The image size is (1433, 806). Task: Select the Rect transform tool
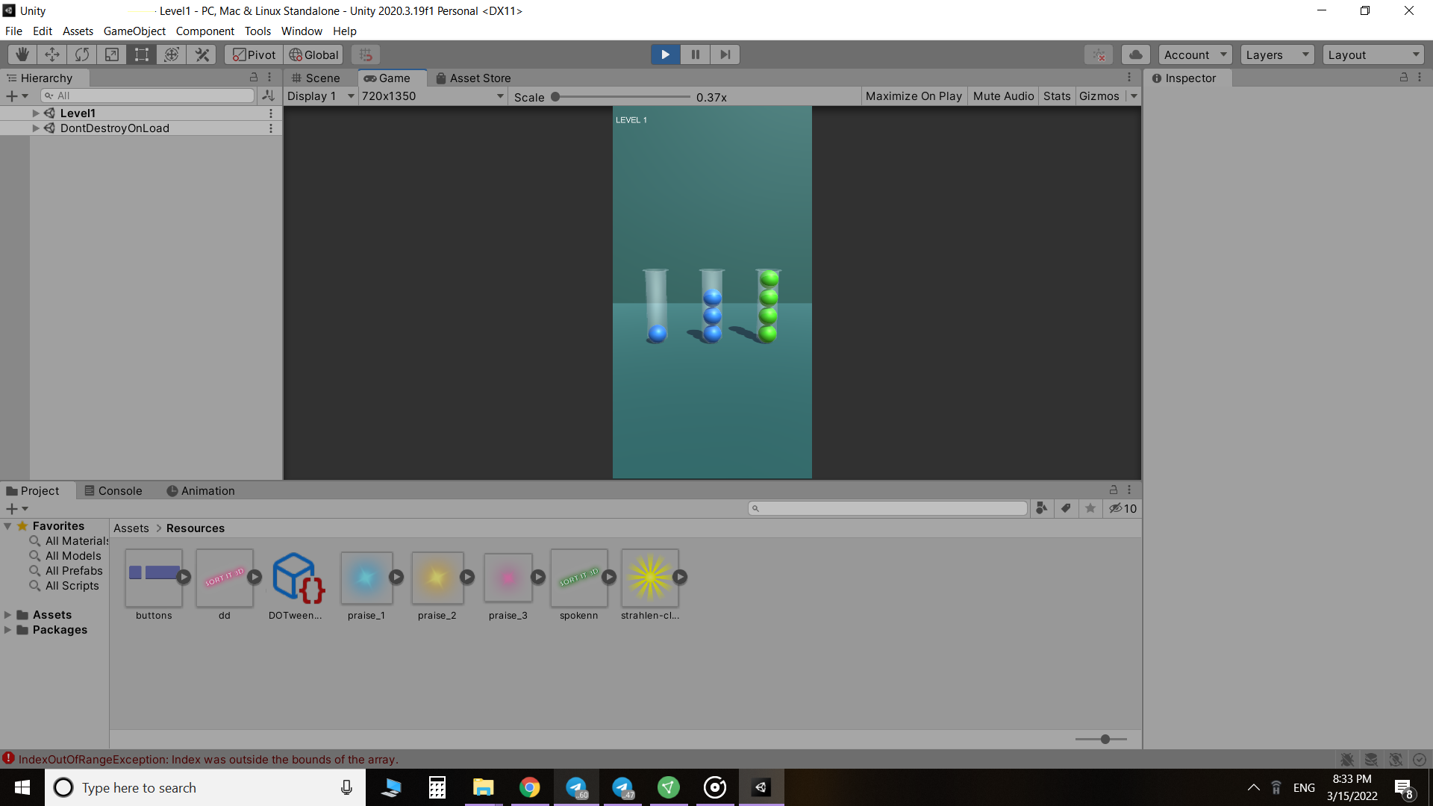point(142,54)
